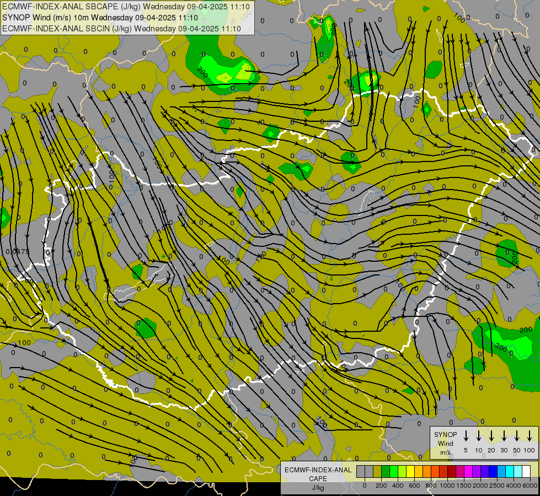
Task: Select the yellow-green CAPE legend swatch
Action: pyautogui.click(x=402, y=471)
